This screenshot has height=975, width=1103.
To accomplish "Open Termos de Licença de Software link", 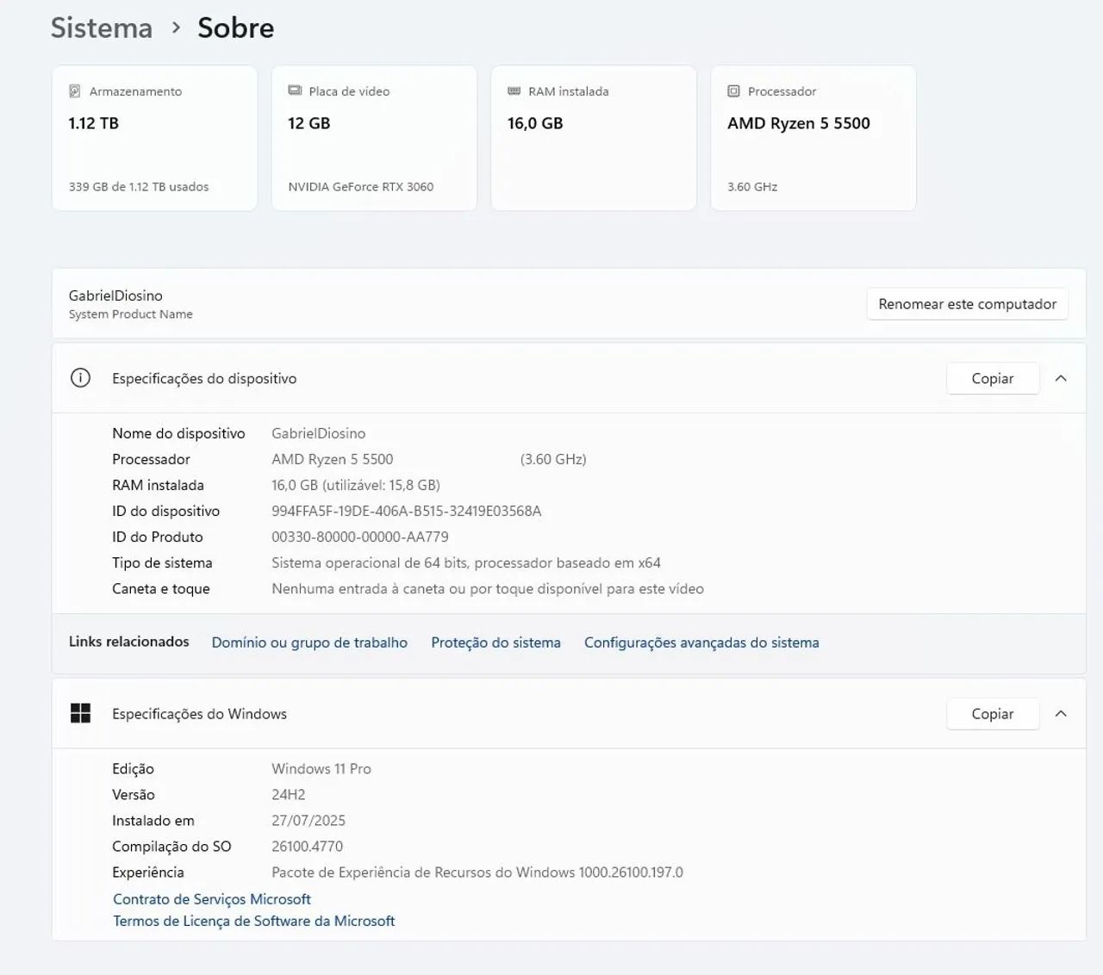I will point(254,921).
